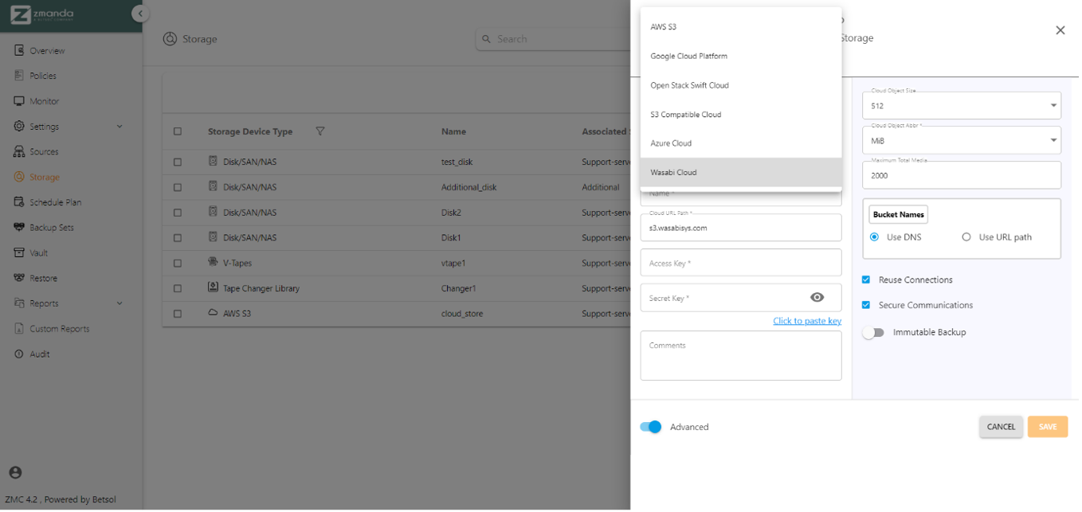
Task: Uncheck the Reuse Connections checkbox
Action: 866,280
